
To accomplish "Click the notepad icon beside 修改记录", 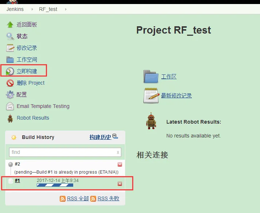I will (10, 48).
